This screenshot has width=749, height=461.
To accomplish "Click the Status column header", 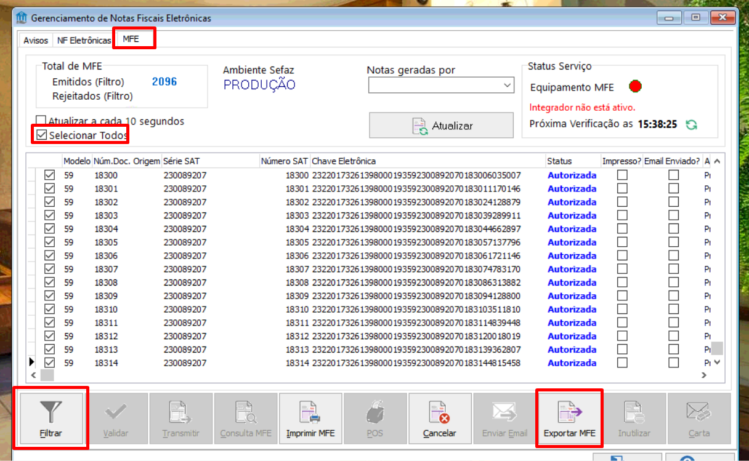I will pyautogui.click(x=573, y=161).
